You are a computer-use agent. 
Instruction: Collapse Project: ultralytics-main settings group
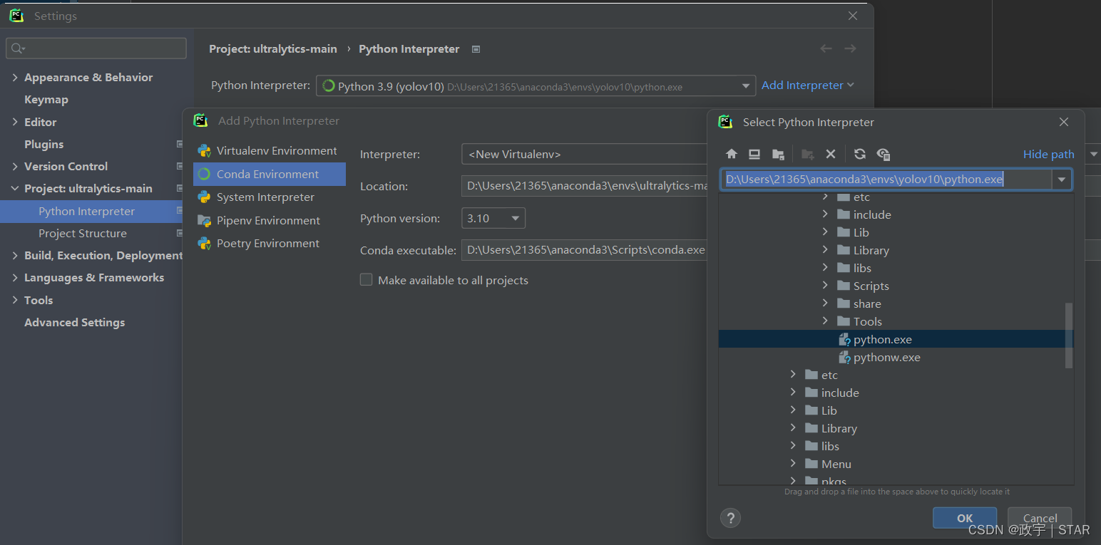tap(15, 189)
